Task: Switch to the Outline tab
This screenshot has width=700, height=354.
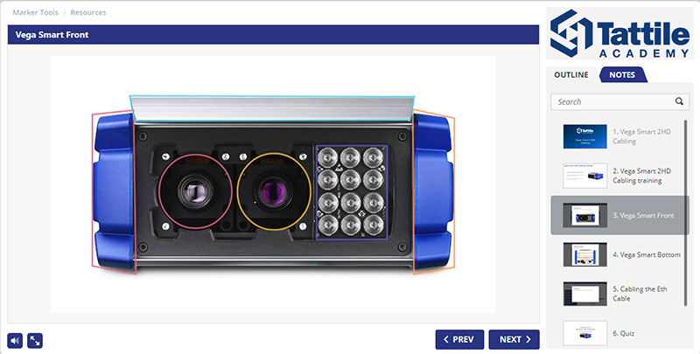Action: pyautogui.click(x=571, y=75)
